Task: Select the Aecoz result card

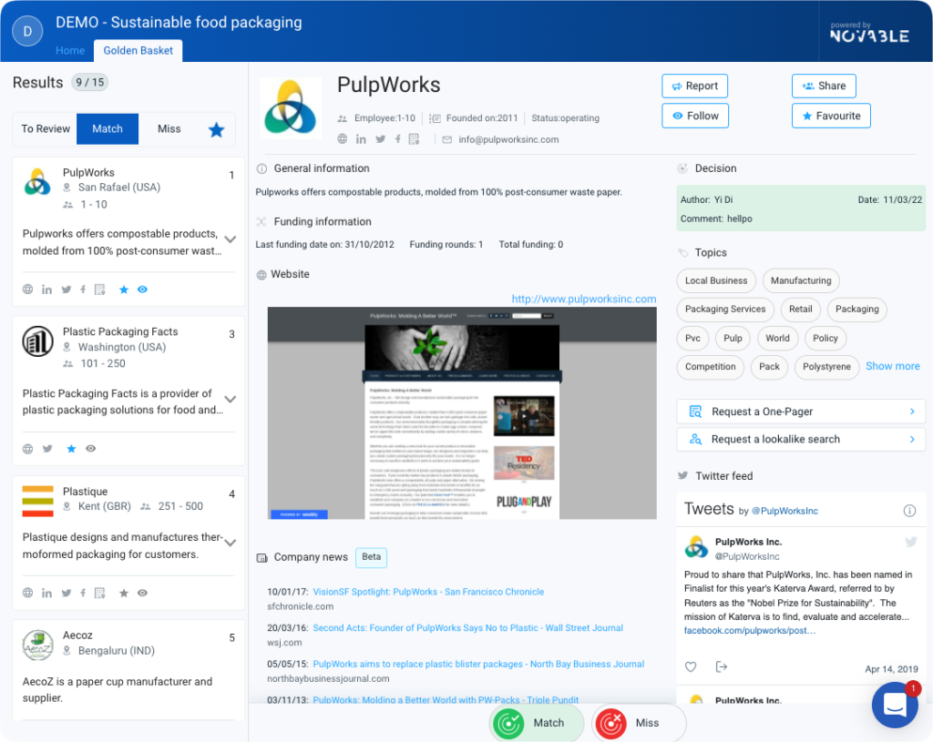Action: click(x=128, y=671)
